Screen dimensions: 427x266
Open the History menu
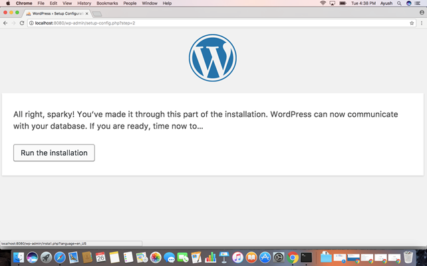pos(84,3)
